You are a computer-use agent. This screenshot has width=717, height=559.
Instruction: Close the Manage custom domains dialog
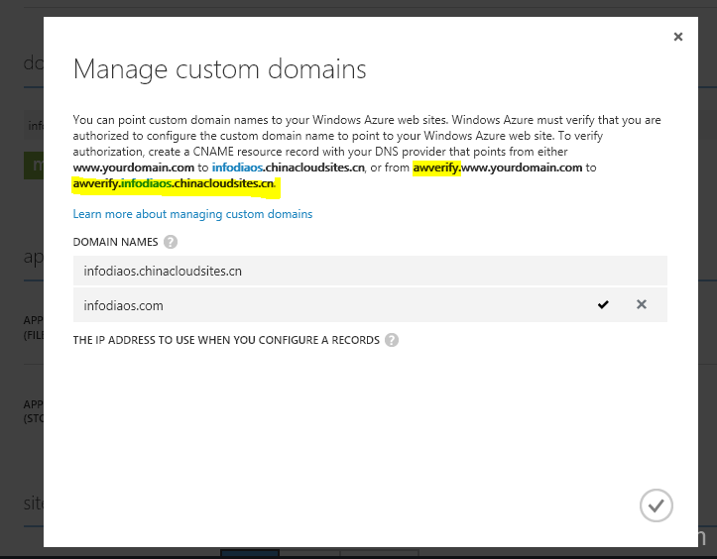[678, 37]
